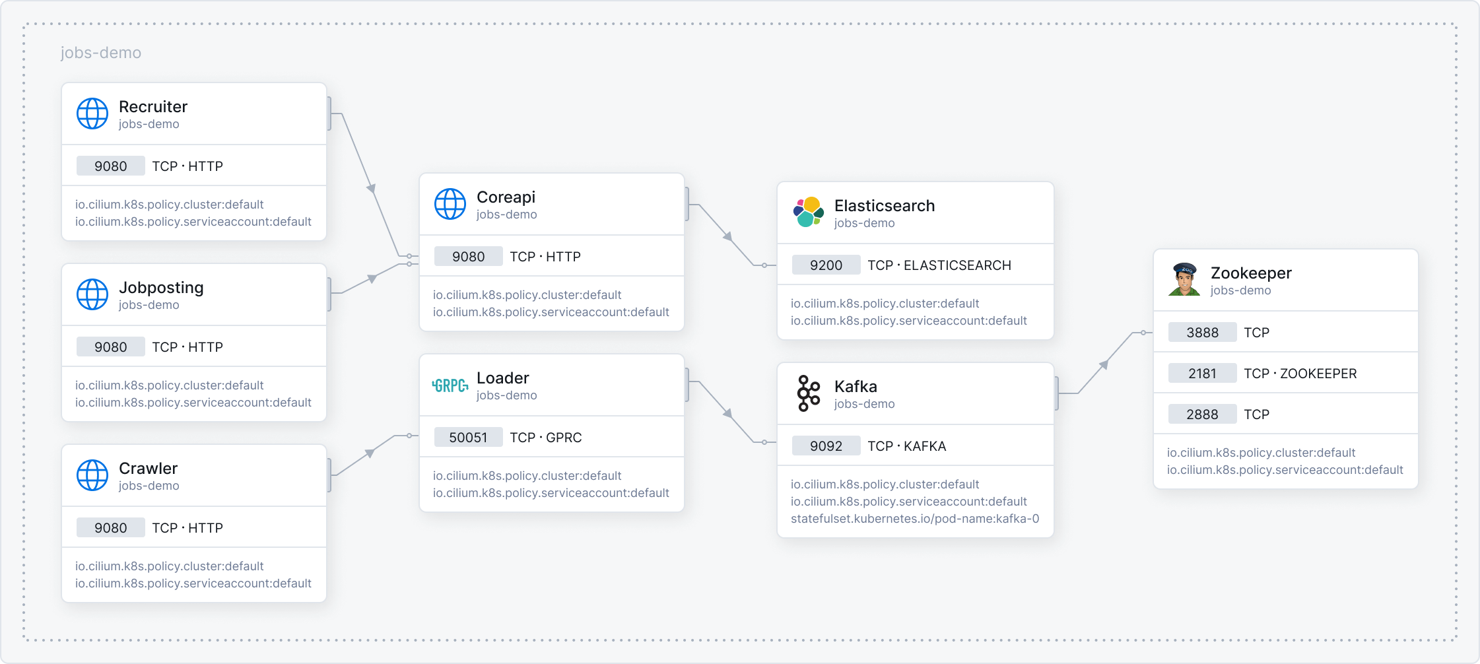Image resolution: width=1480 pixels, height=664 pixels.
Task: Click TCP · HTTP label in Recruiter card
Action: tap(187, 166)
